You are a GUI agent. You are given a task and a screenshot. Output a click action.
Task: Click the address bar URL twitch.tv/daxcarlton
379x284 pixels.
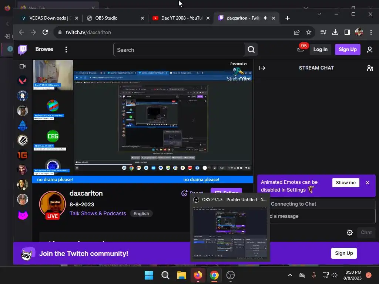click(x=88, y=32)
